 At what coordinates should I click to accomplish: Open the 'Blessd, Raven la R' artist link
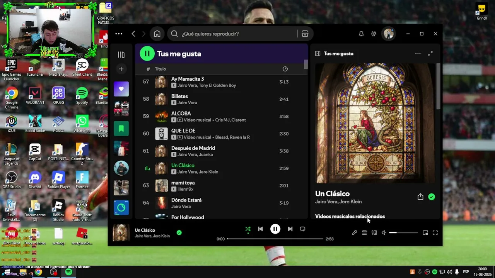(232, 137)
